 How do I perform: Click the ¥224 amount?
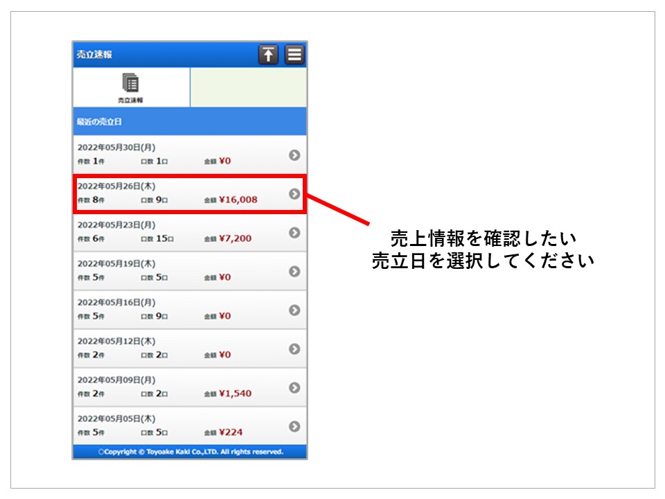tap(231, 432)
